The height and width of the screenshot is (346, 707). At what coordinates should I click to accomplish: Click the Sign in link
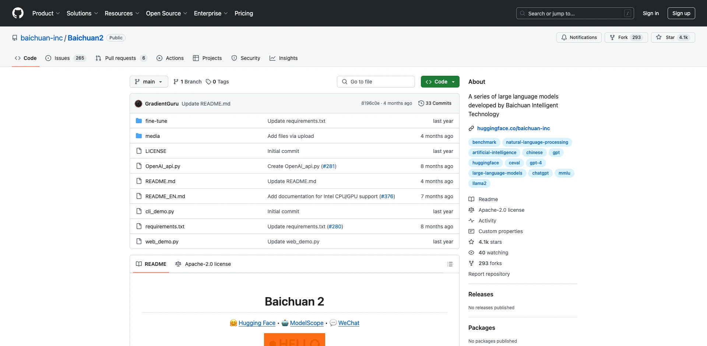(x=651, y=13)
